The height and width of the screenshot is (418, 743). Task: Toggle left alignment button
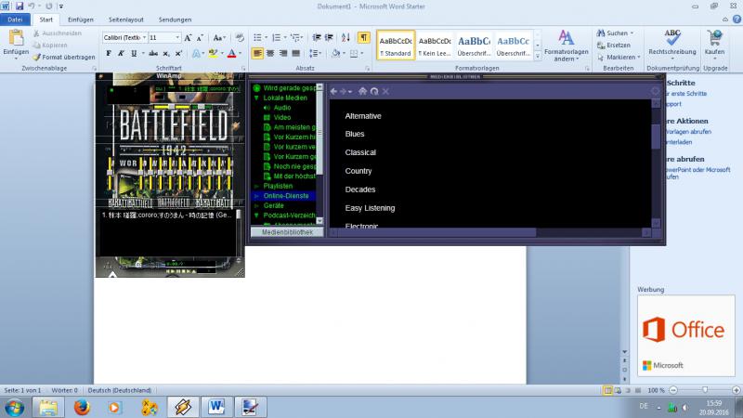click(257, 54)
